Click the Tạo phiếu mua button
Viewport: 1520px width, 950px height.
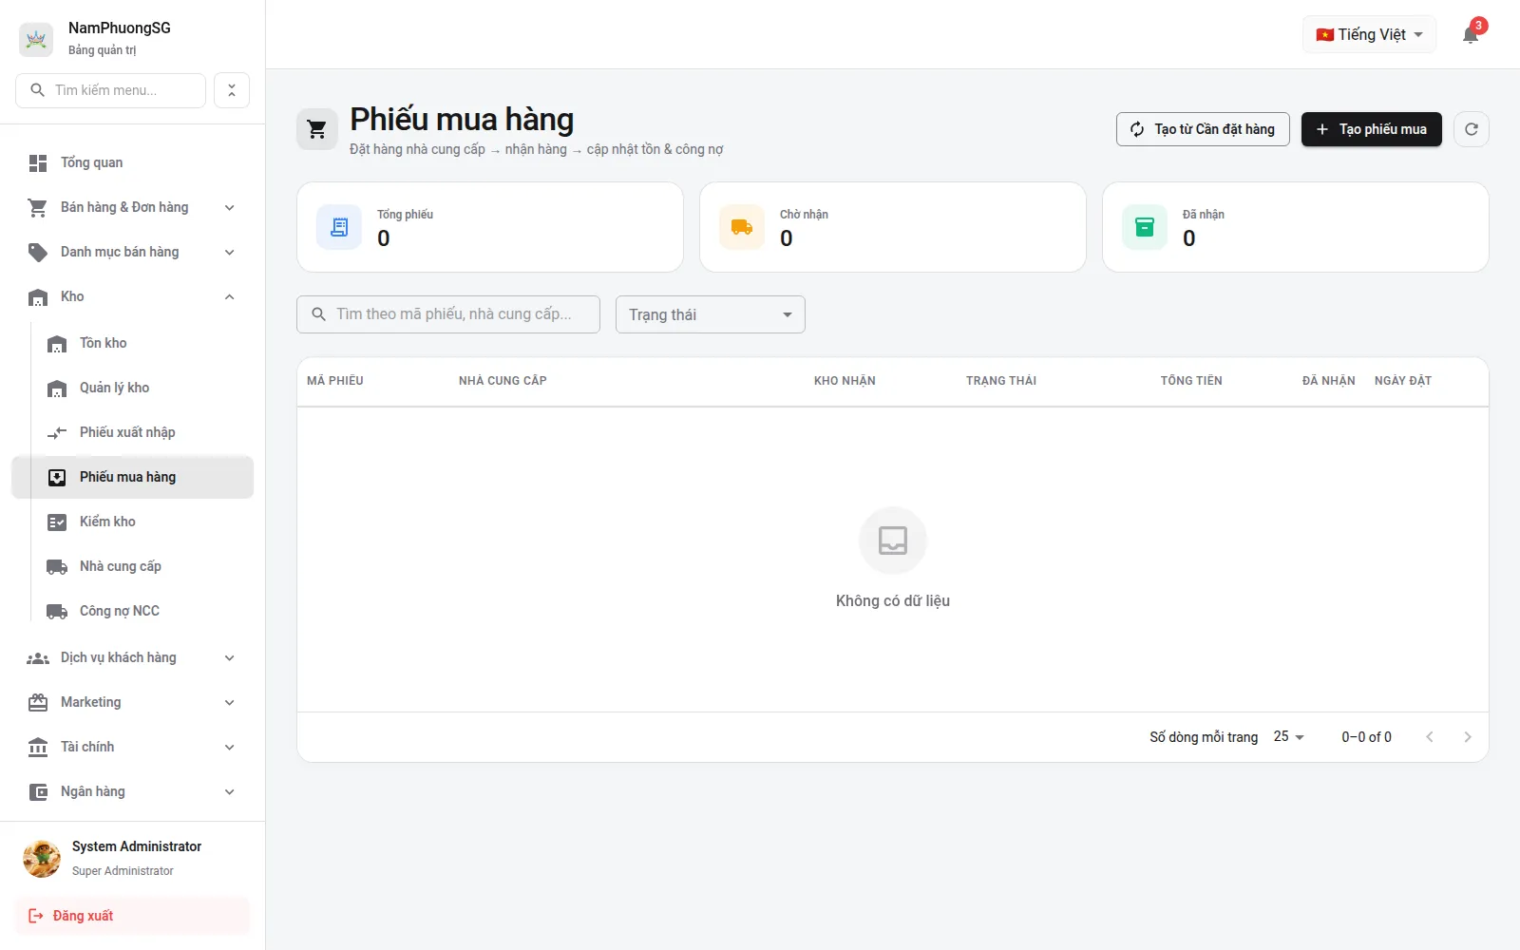coord(1371,129)
